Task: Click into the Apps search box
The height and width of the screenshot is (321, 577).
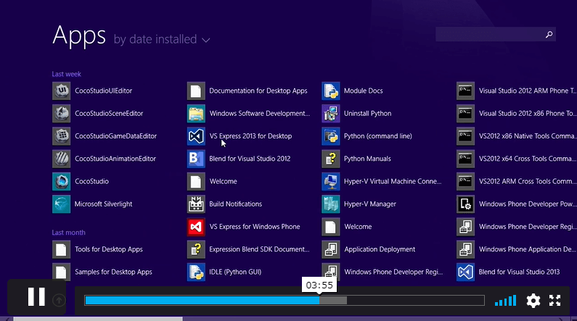Action: pyautogui.click(x=495, y=35)
